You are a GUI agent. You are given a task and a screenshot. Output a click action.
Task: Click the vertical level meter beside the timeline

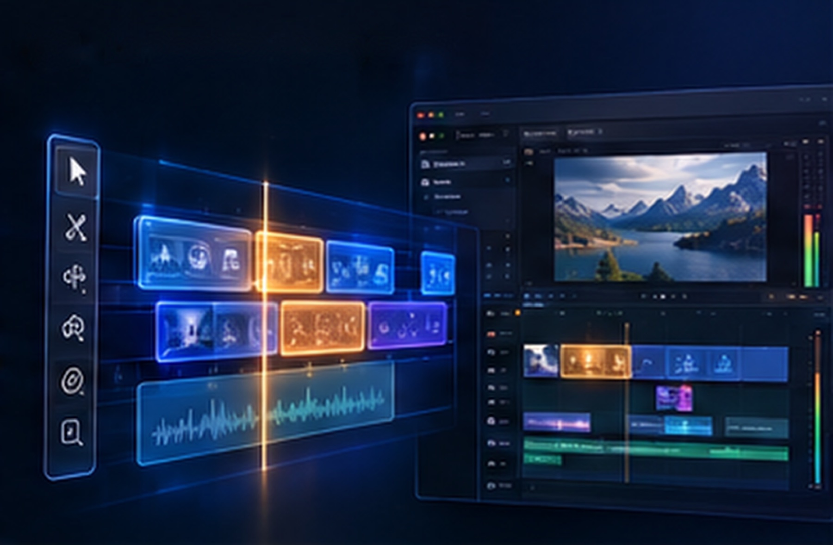click(x=817, y=408)
